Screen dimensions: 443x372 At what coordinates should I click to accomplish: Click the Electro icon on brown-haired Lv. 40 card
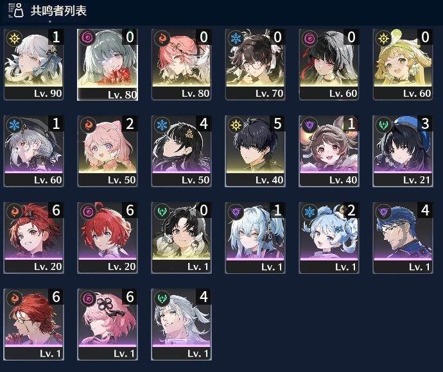click(x=309, y=125)
